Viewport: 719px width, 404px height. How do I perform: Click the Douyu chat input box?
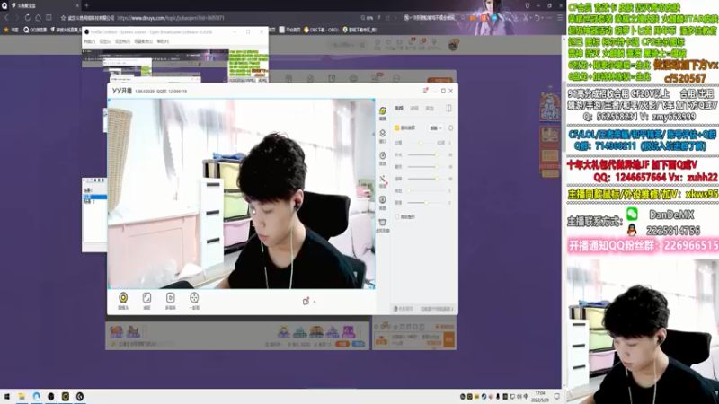(416, 340)
